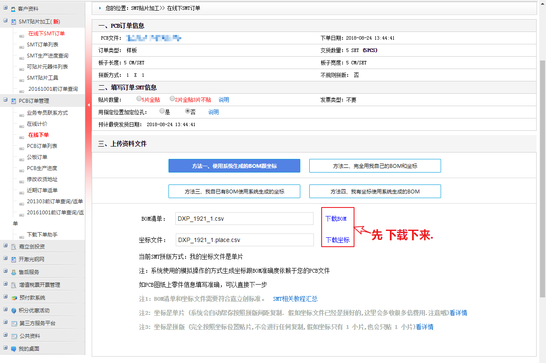Click the 开激光钢网 sidebar icon
This screenshot has height=363, width=546.
tap(14, 259)
